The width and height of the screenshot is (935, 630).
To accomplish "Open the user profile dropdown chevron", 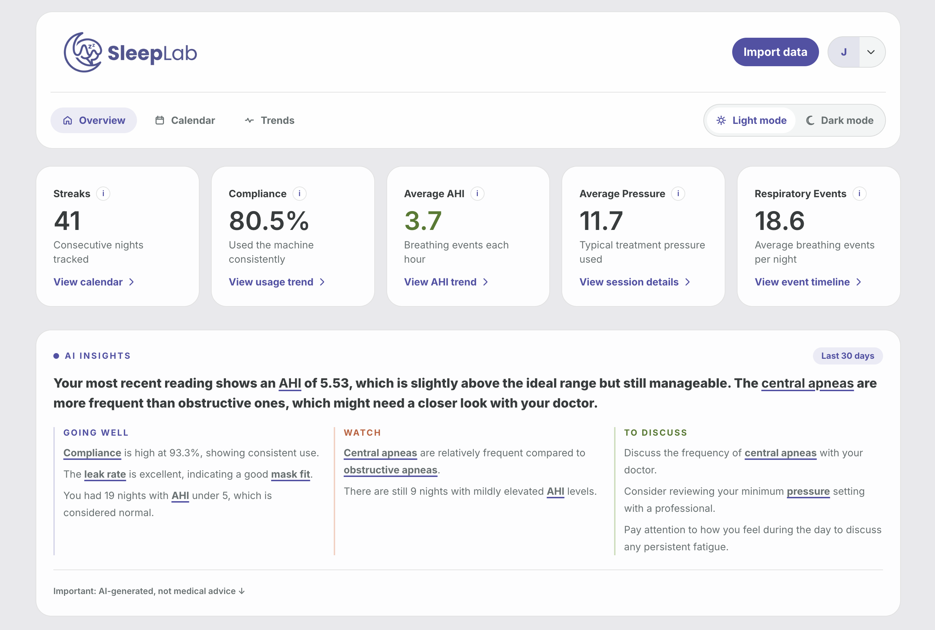I will (x=871, y=52).
